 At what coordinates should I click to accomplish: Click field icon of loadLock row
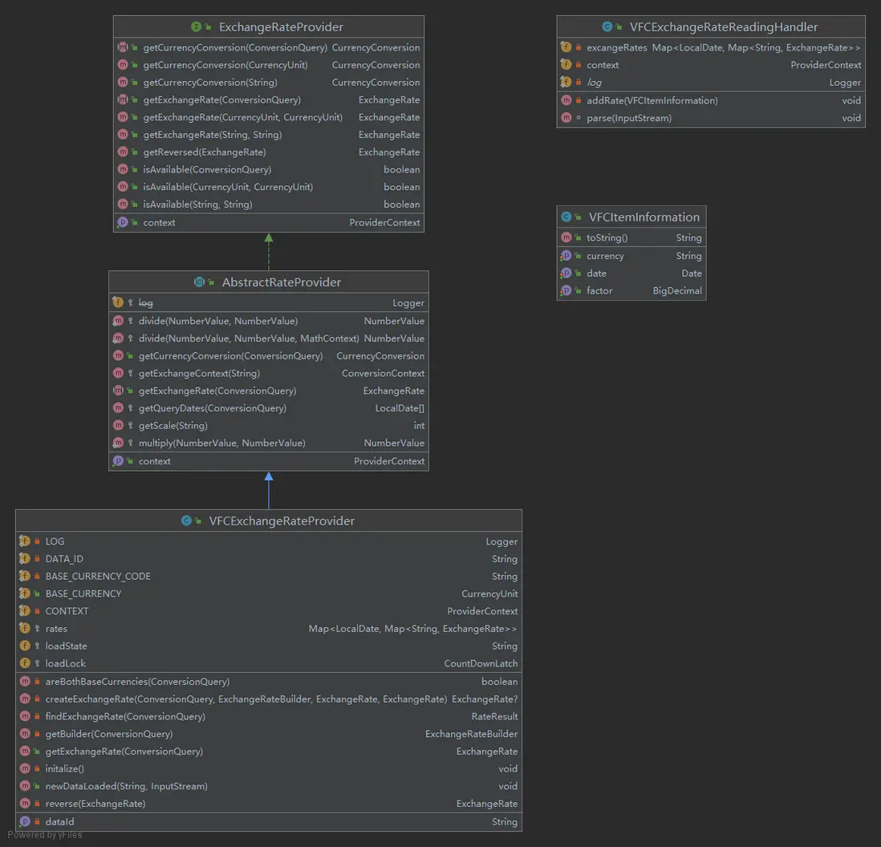pos(25,663)
